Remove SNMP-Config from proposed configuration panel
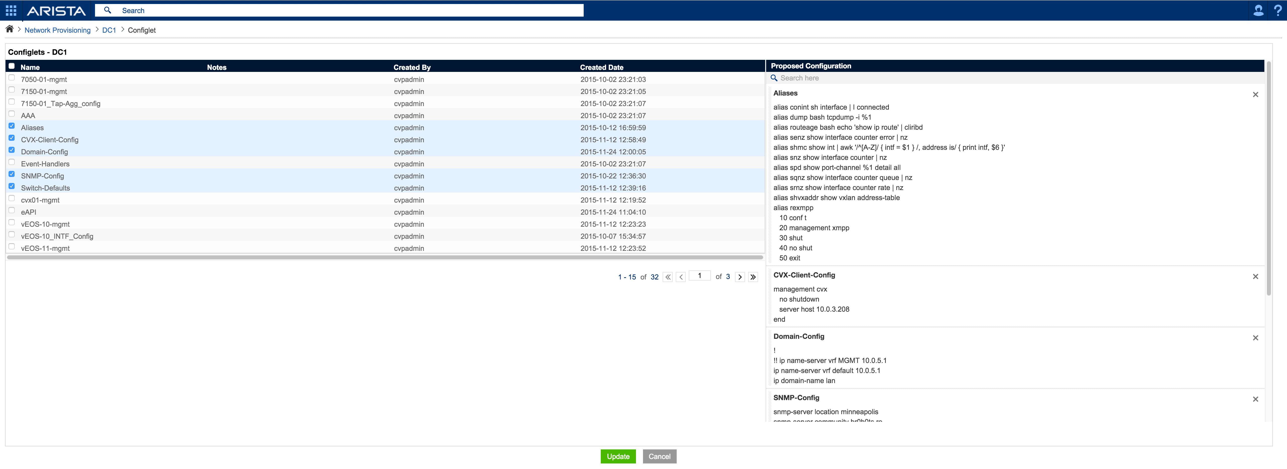The width and height of the screenshot is (1287, 469). pyautogui.click(x=1255, y=400)
